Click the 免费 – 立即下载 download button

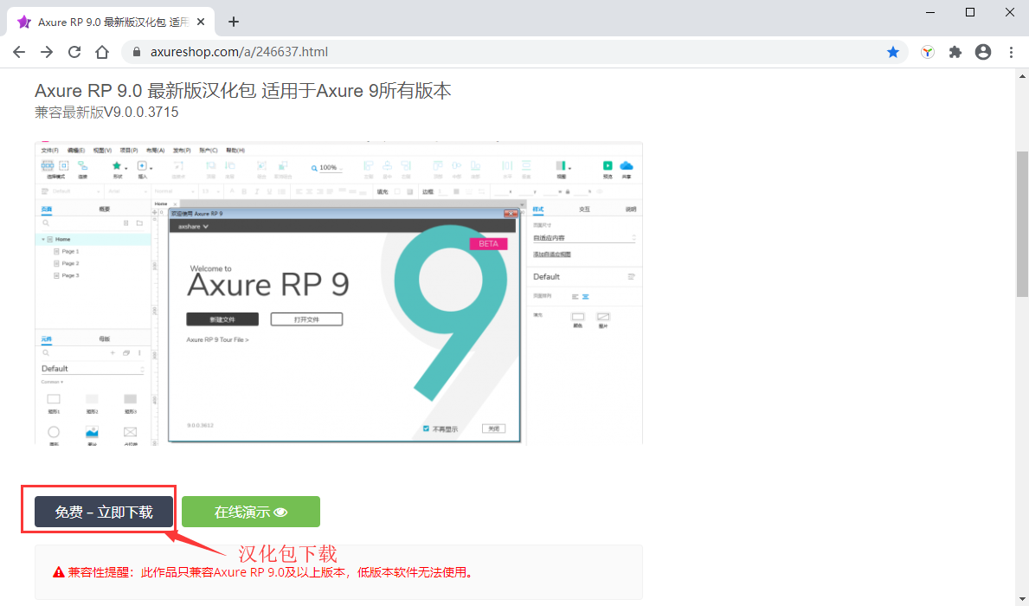[103, 512]
